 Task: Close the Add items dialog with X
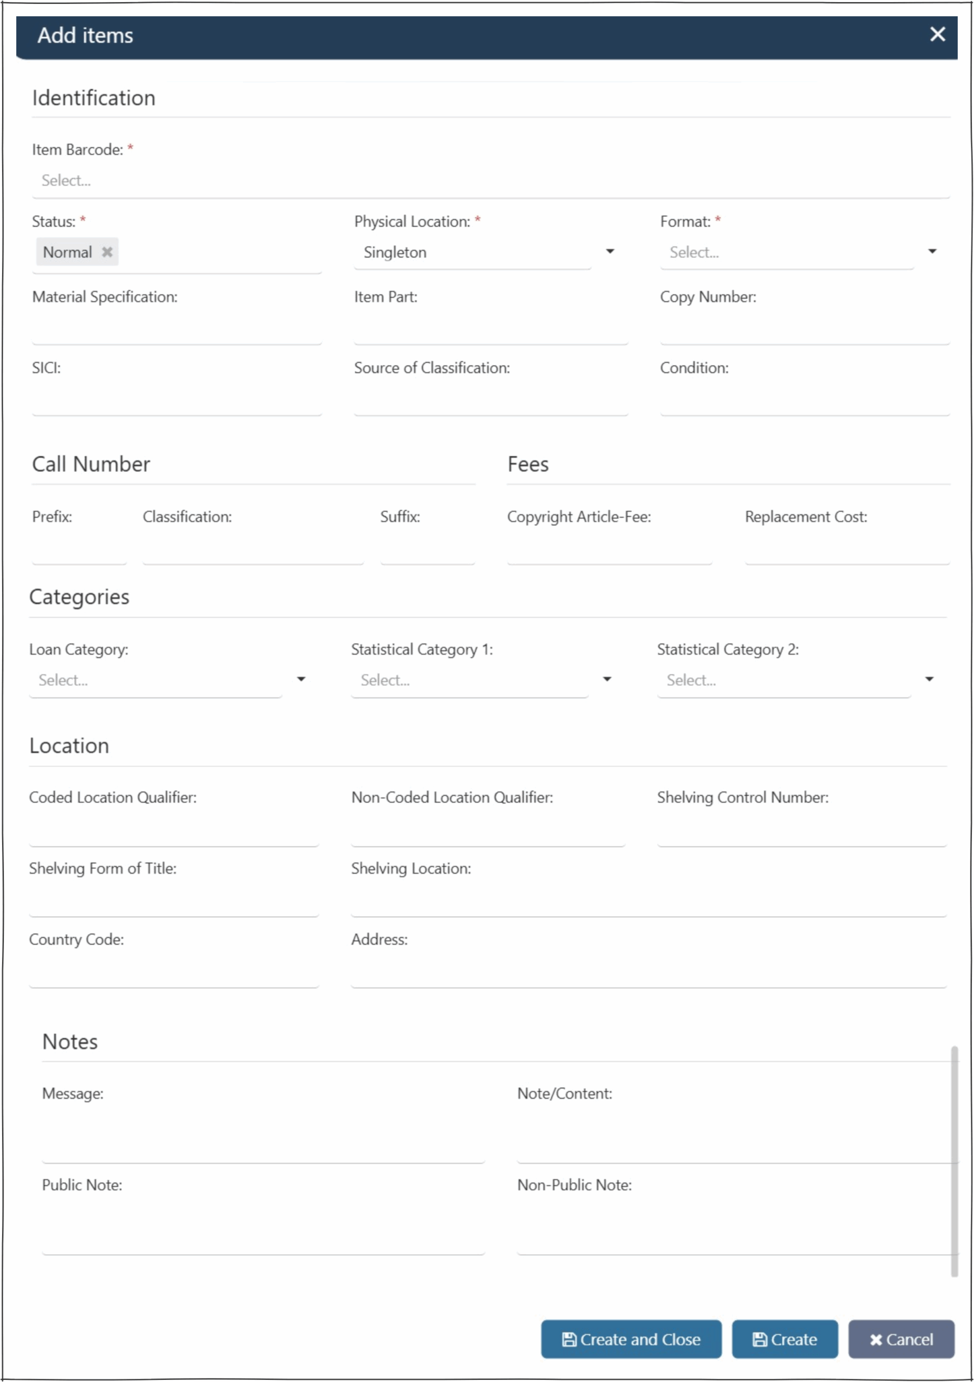[x=937, y=35]
